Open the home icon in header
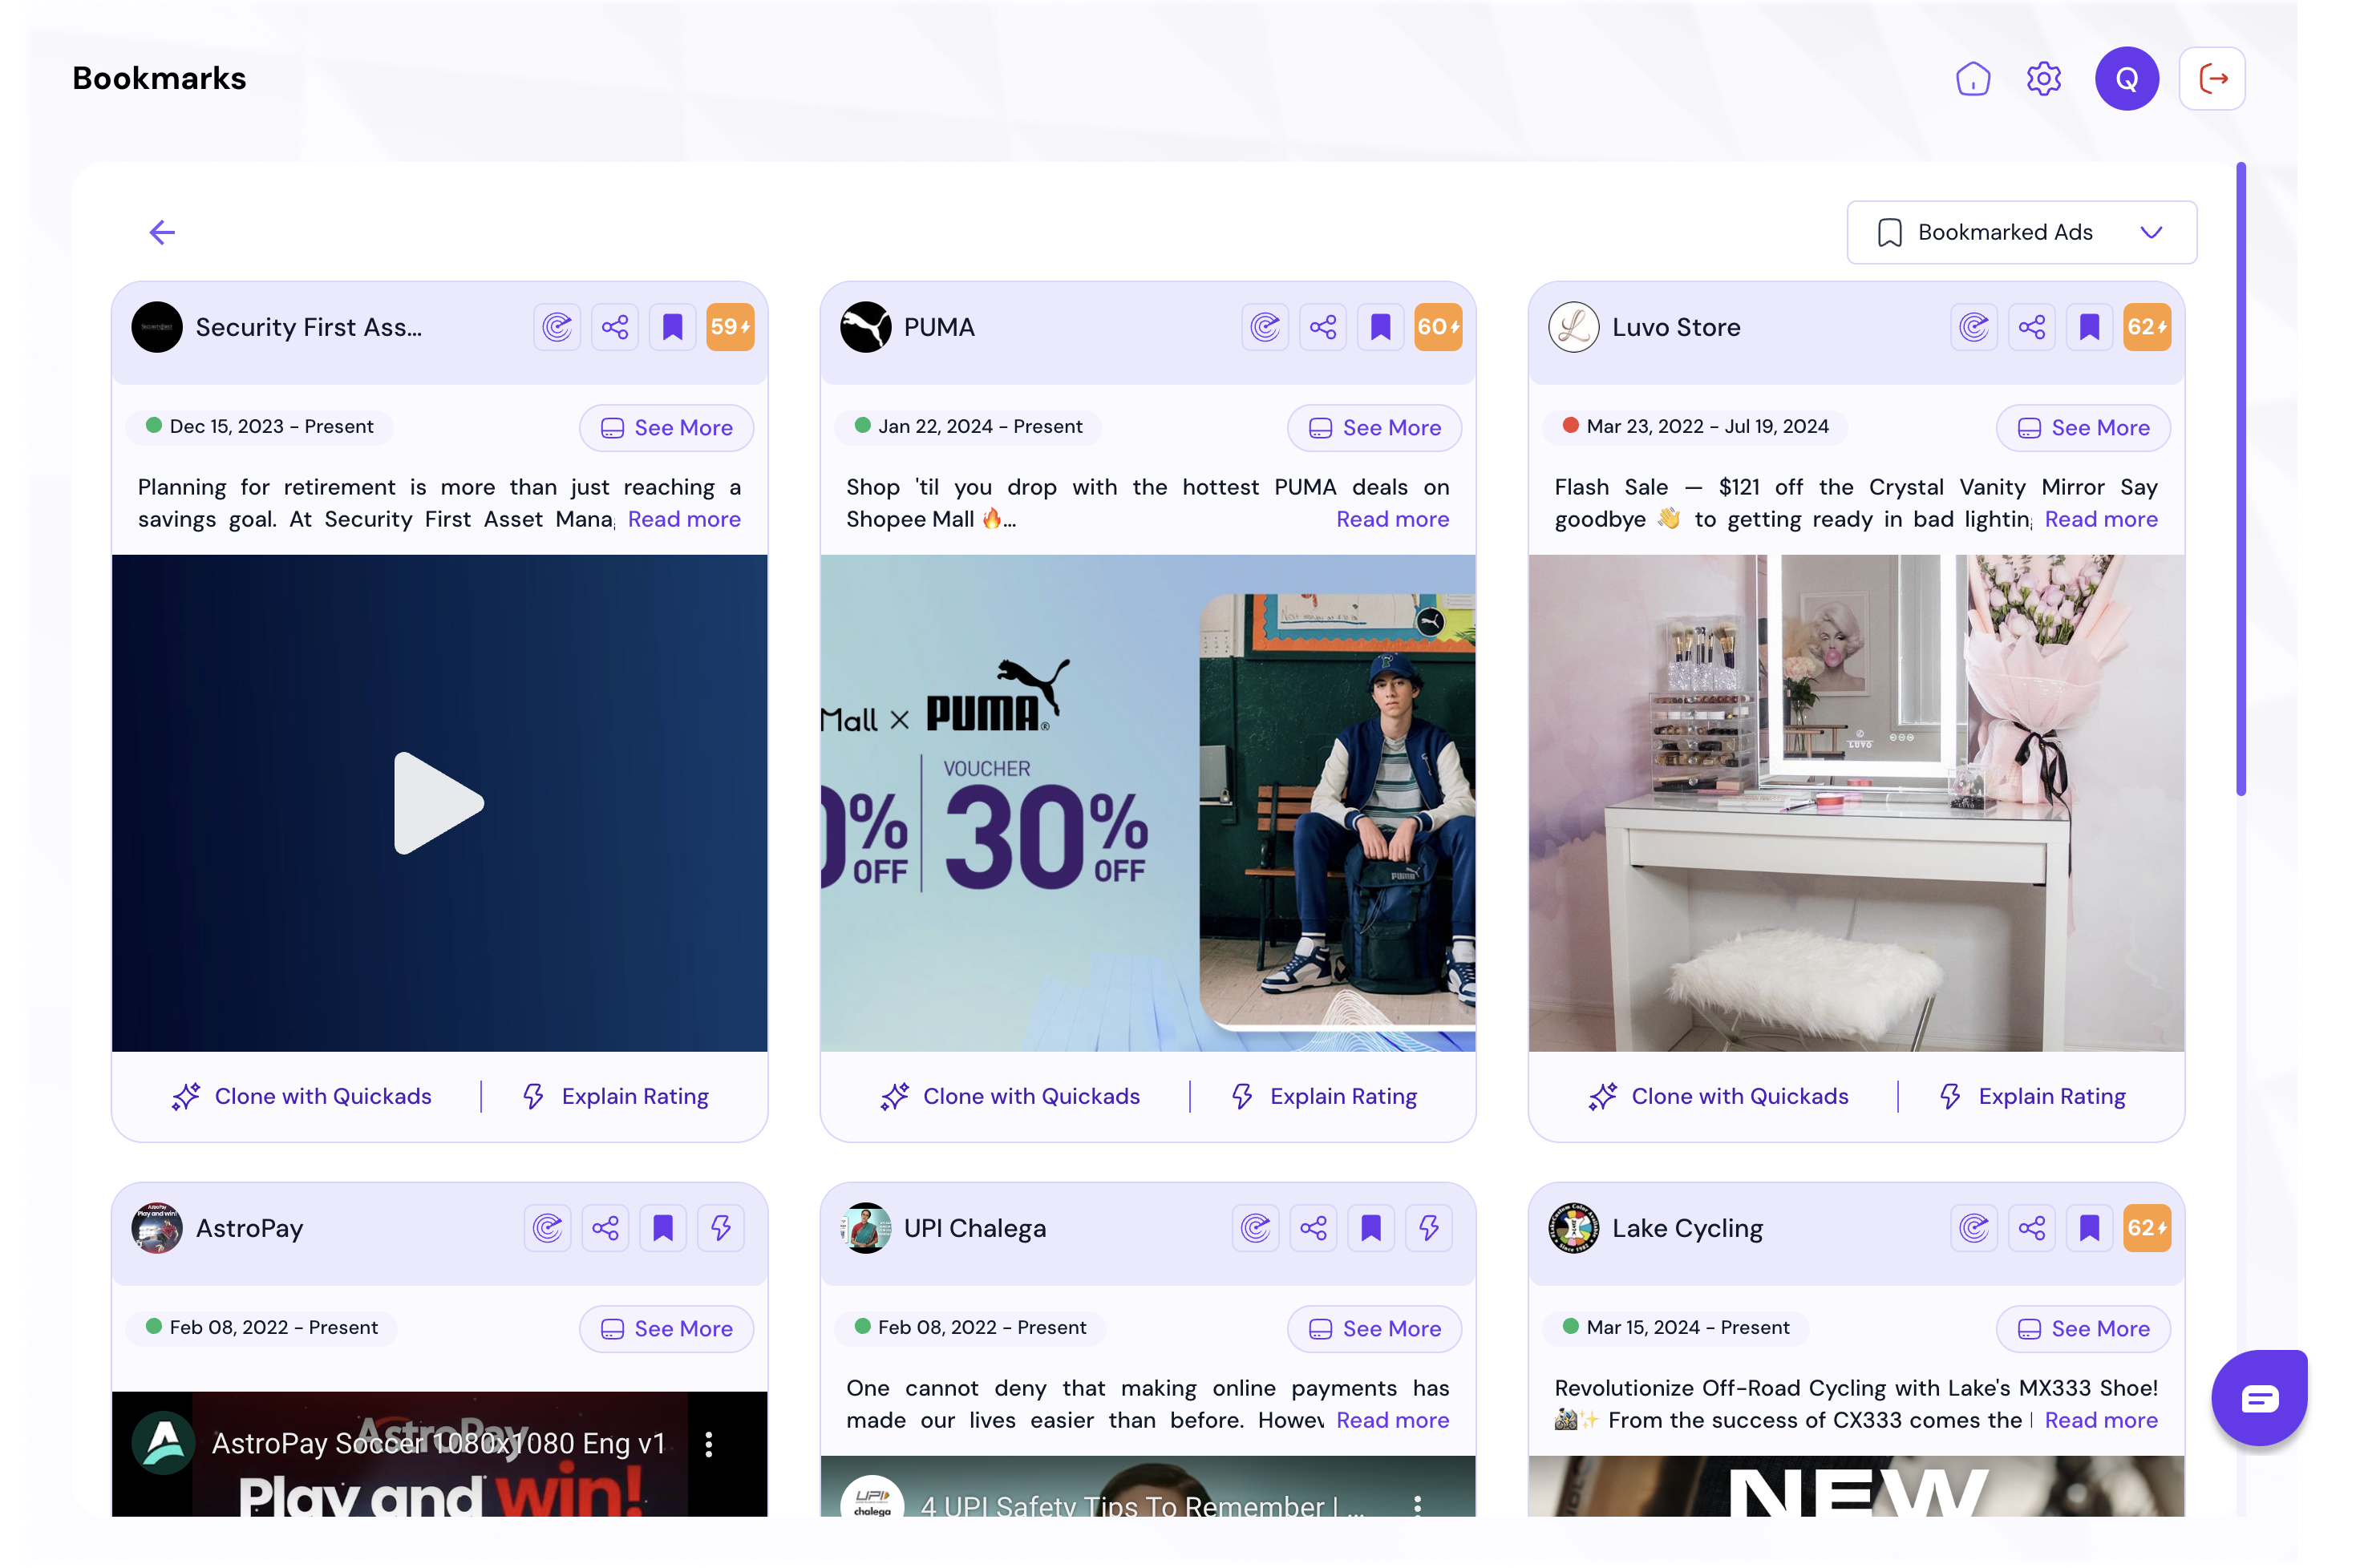The height and width of the screenshot is (1568, 2356). coord(1972,78)
